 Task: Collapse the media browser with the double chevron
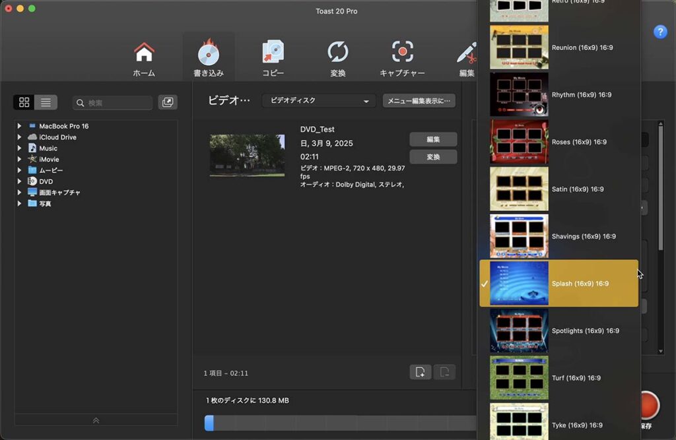point(96,420)
